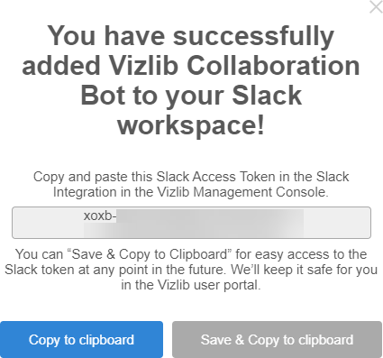This screenshot has width=383, height=358.
Task: Dismiss the success popup using the top-right cross
Action: pyautogui.click(x=376, y=7)
